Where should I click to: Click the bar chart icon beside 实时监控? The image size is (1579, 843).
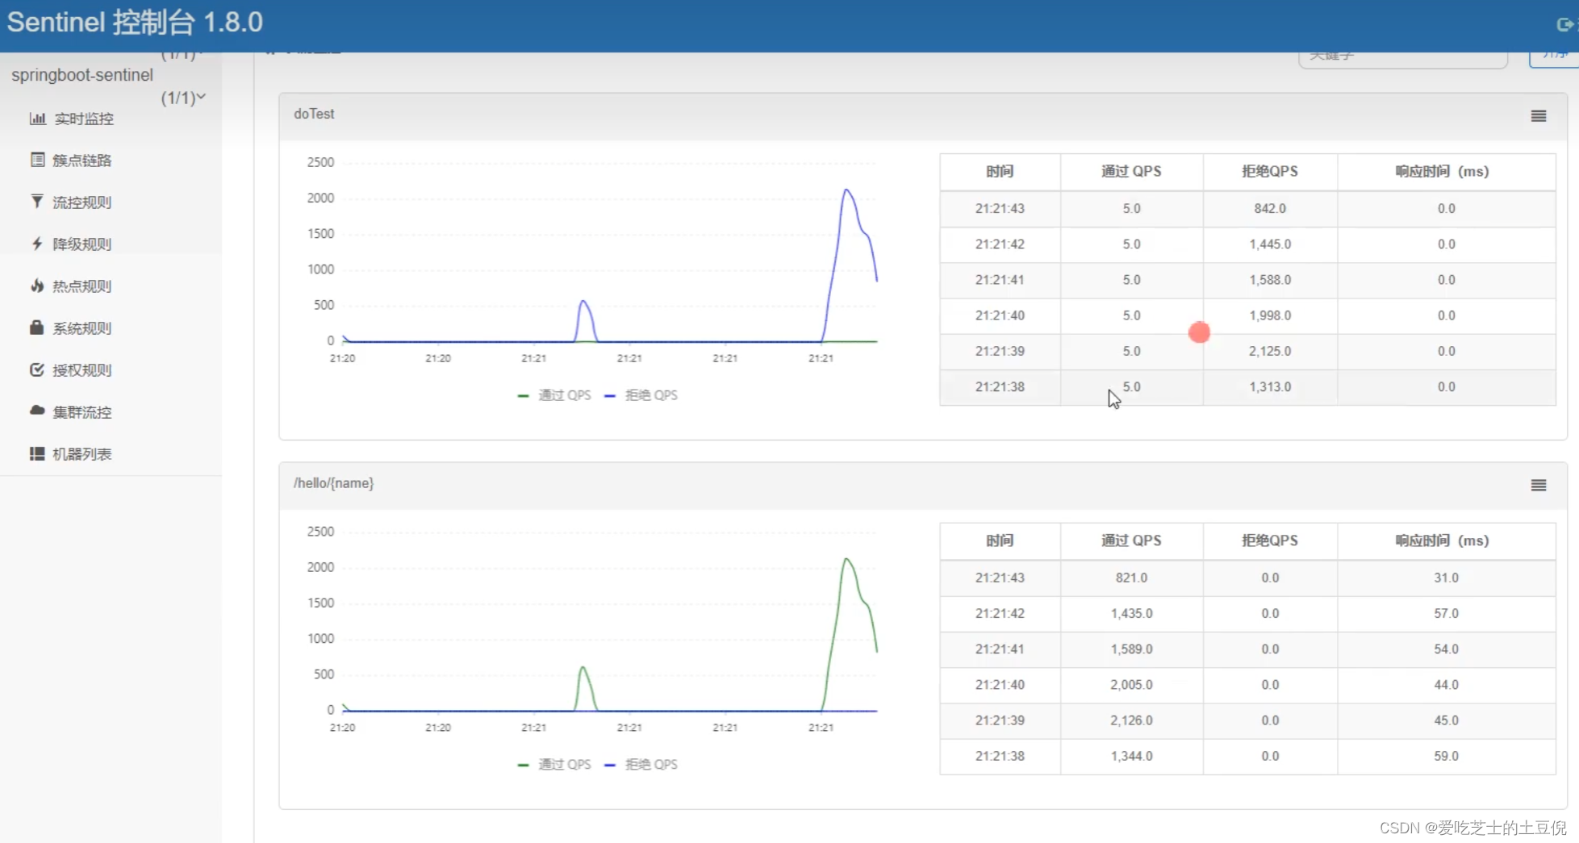pos(37,119)
